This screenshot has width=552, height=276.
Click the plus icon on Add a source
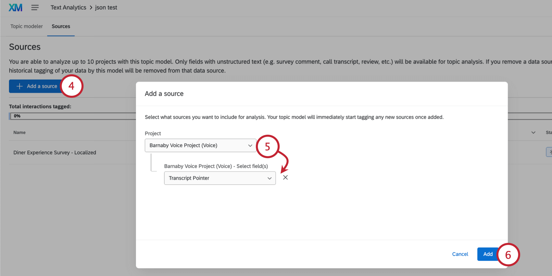20,86
